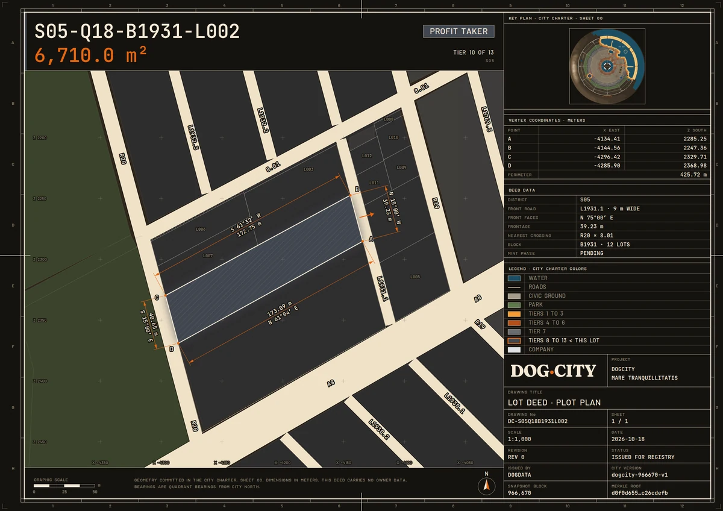Image resolution: width=723 pixels, height=511 pixels.
Task: Click the mint phase value PENDING
Action: [x=592, y=253]
